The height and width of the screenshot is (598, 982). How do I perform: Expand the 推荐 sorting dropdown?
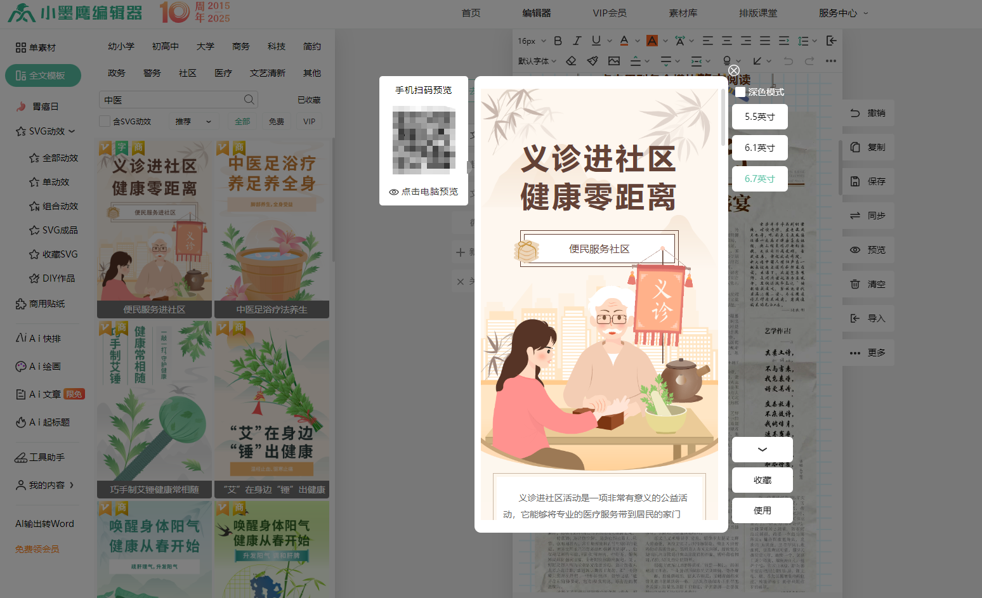pos(193,121)
